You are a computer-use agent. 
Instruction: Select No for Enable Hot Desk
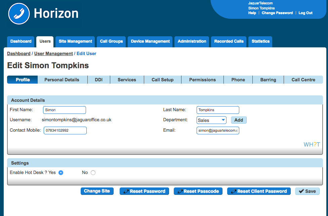93,173
